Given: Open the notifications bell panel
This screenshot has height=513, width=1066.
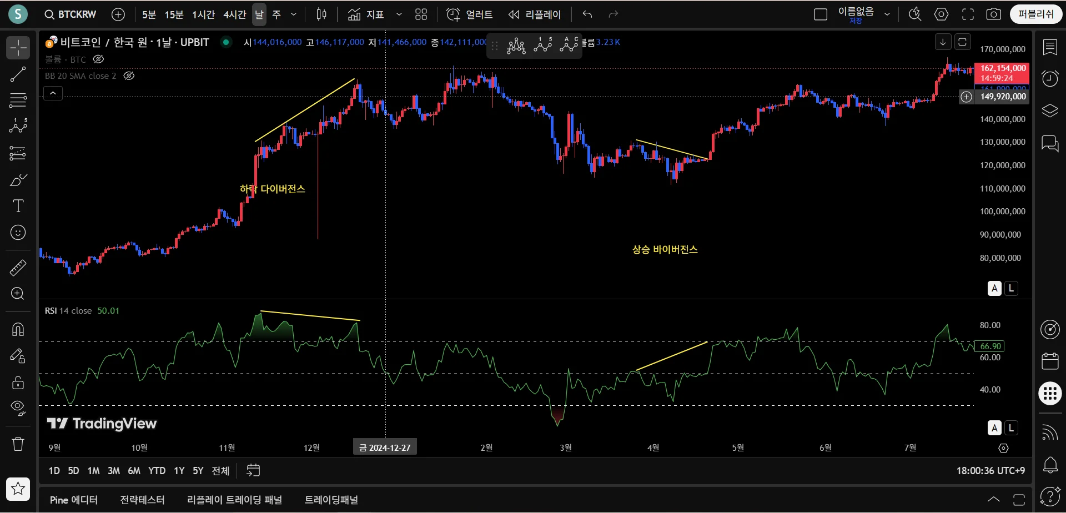Looking at the screenshot, I should (x=1050, y=465).
